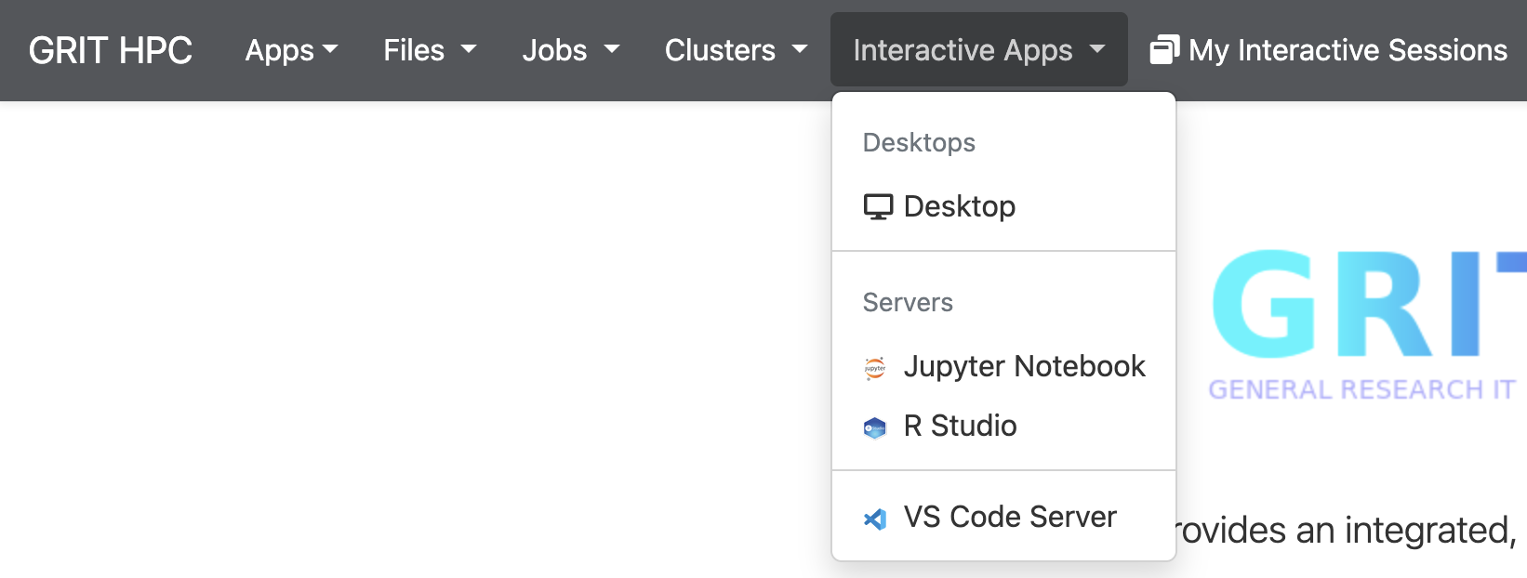Go to GRIT HPC home link
This screenshot has height=578, width=1527.
click(111, 50)
